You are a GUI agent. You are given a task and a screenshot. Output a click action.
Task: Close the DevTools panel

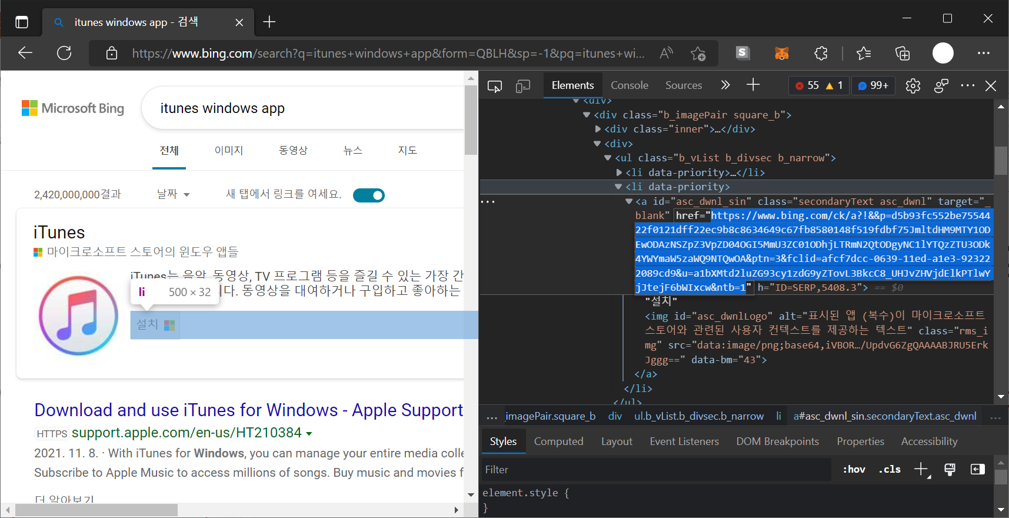pyautogui.click(x=991, y=86)
